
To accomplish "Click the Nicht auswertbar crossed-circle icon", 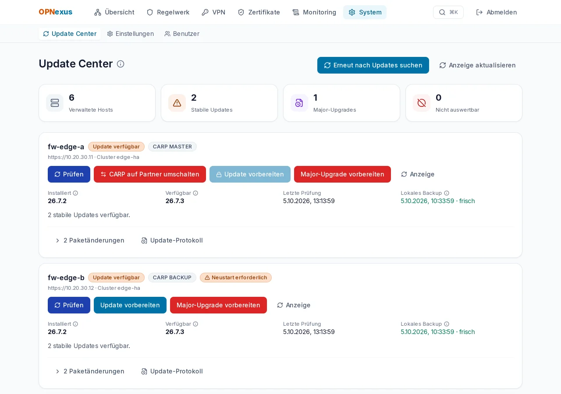I will point(422,103).
